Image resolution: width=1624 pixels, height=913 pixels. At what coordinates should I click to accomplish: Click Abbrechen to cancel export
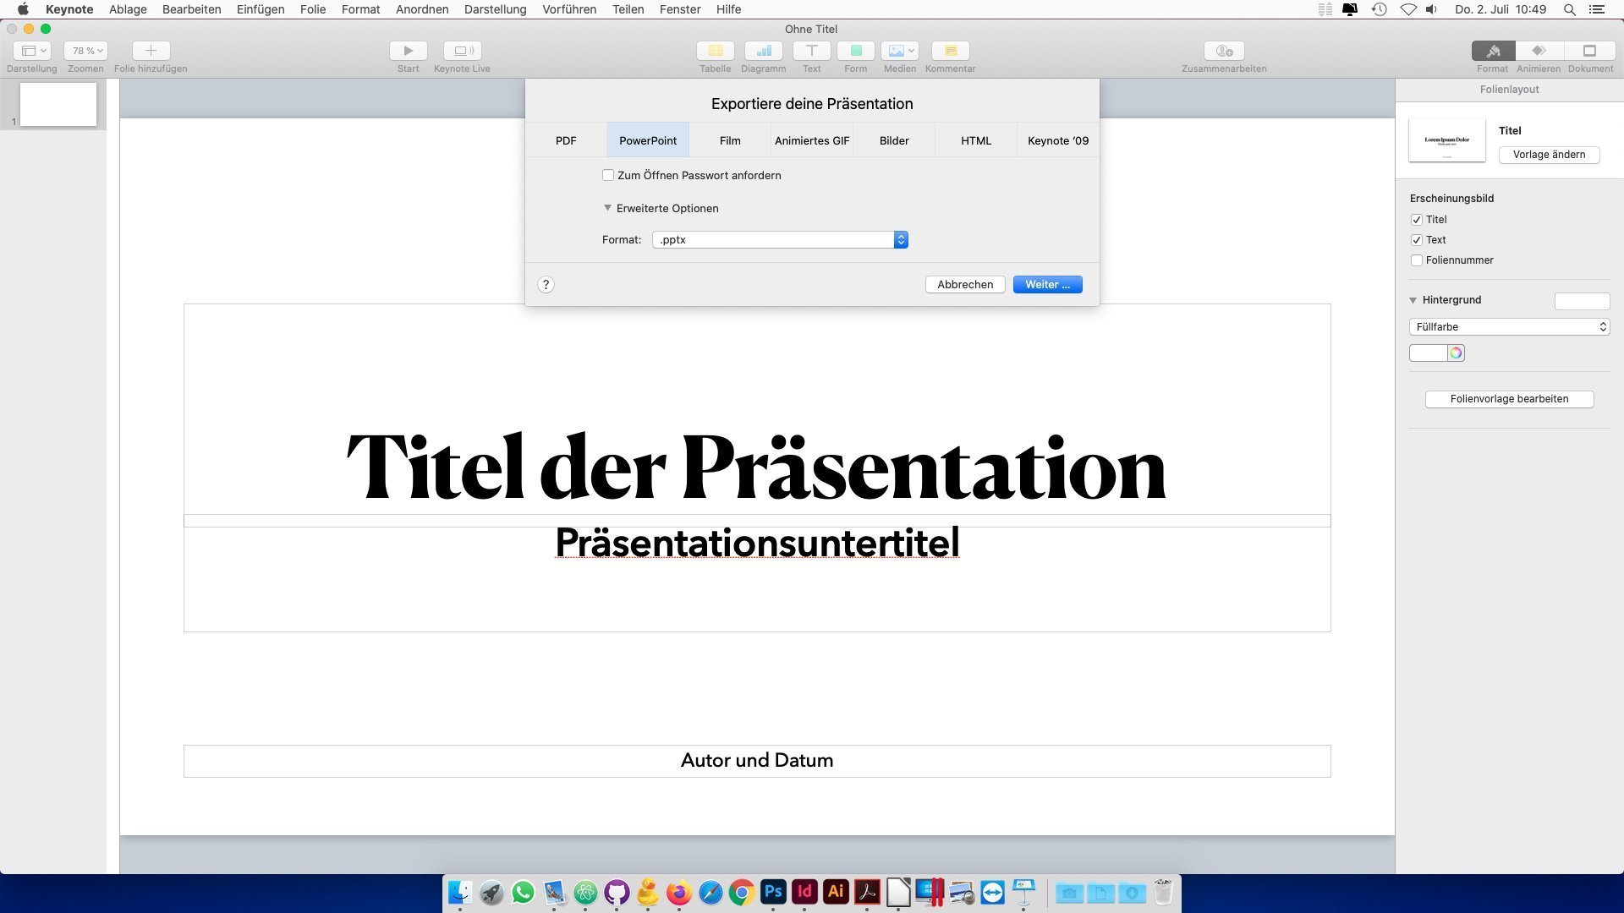(965, 285)
